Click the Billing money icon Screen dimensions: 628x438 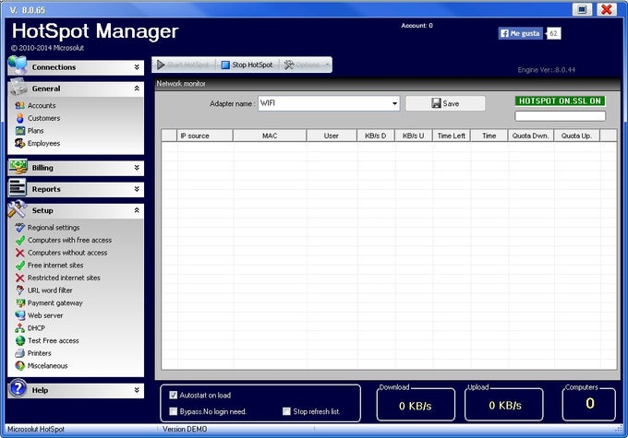coord(18,166)
